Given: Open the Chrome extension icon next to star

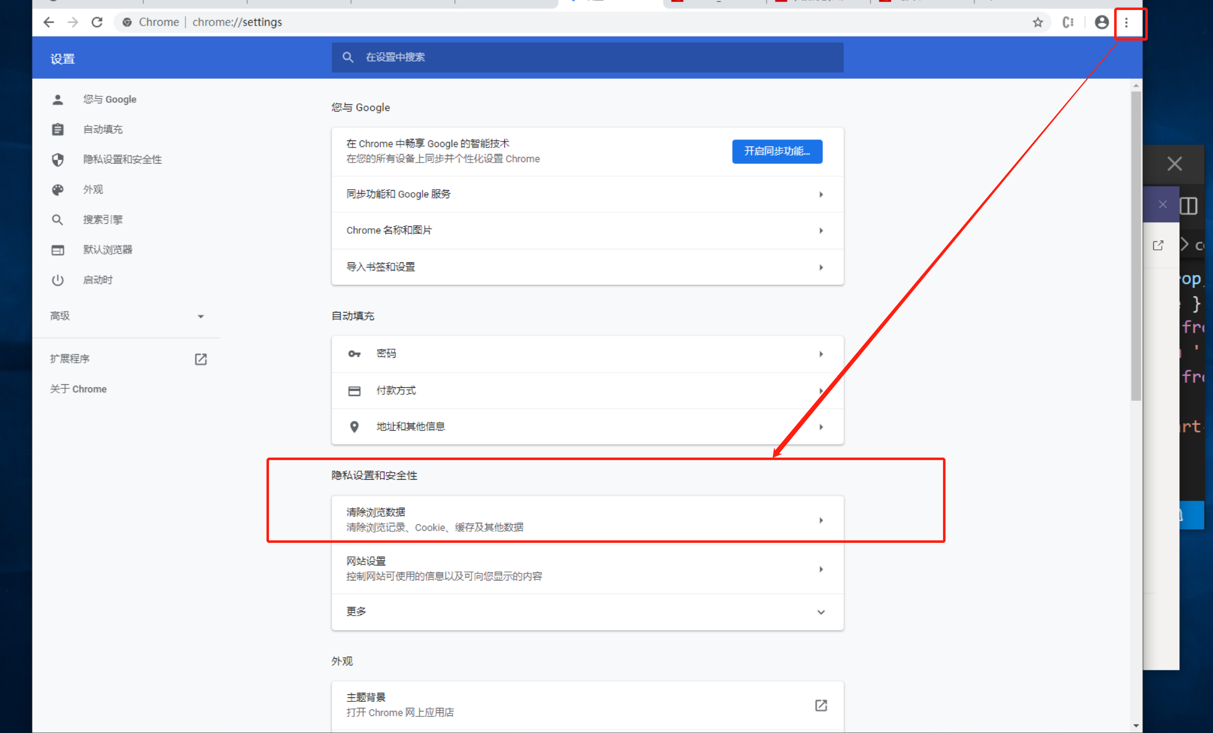Looking at the screenshot, I should click(x=1068, y=22).
